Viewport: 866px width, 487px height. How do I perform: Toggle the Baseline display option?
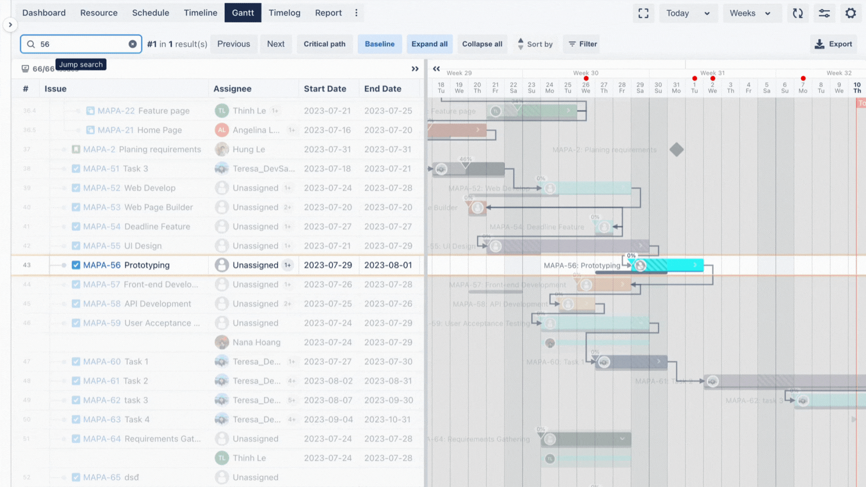[380, 44]
